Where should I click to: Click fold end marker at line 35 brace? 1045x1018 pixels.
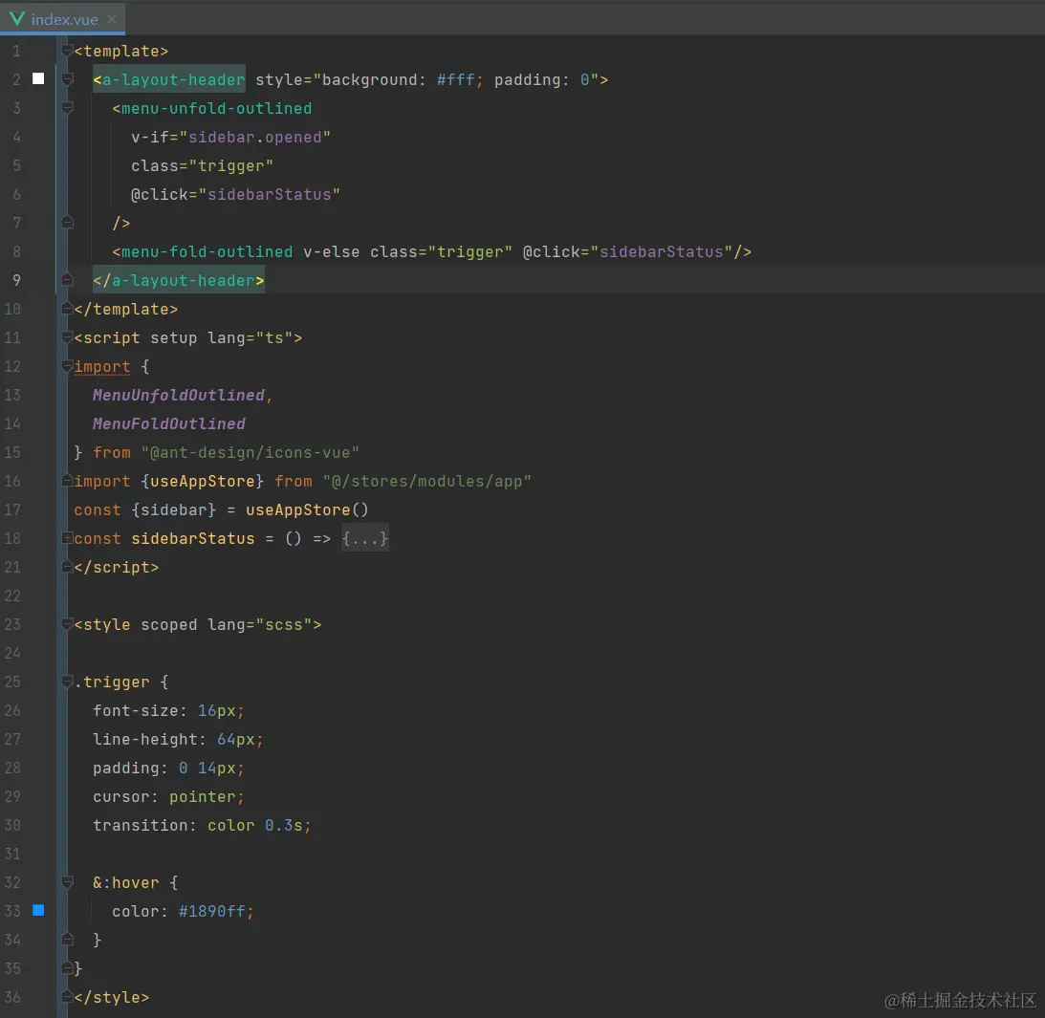[x=67, y=968]
